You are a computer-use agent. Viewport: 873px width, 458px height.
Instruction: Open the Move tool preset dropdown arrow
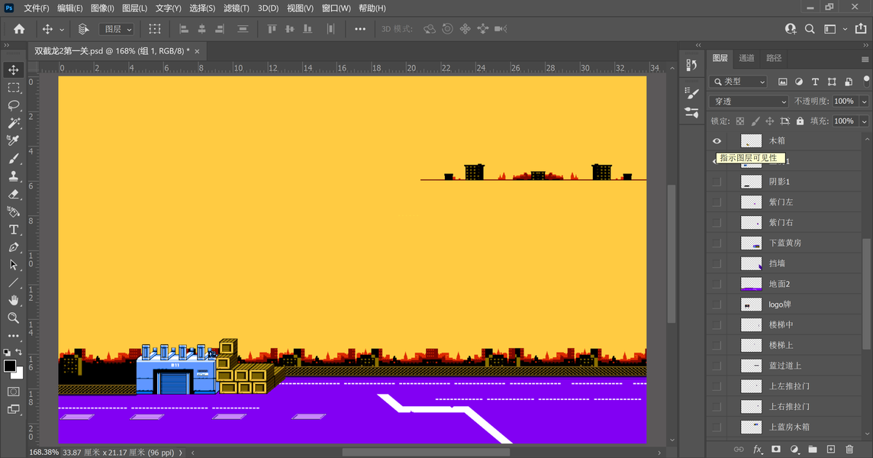pos(62,30)
